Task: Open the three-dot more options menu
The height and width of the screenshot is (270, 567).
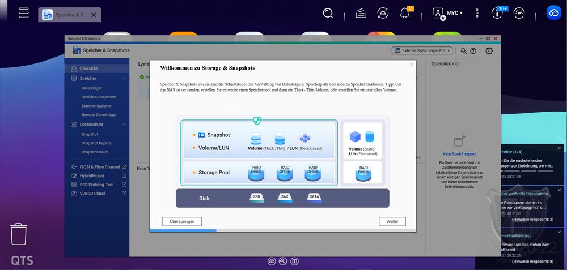Action: [477, 14]
